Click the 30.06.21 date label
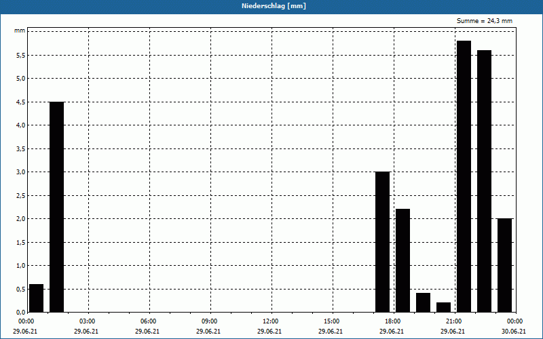Image resolution: width=543 pixels, height=339 pixels. pyautogui.click(x=514, y=332)
